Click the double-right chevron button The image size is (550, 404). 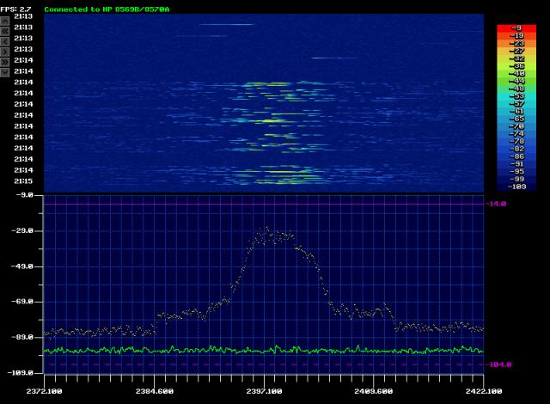pyautogui.click(x=5, y=62)
